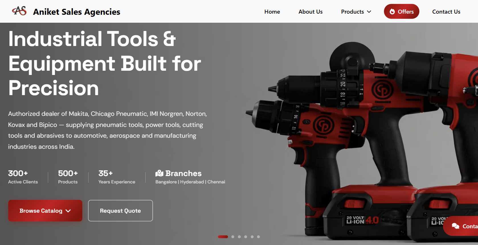This screenshot has width=478, height=245.
Task: Expand the Products dropdown menu
Action: pyautogui.click(x=356, y=12)
